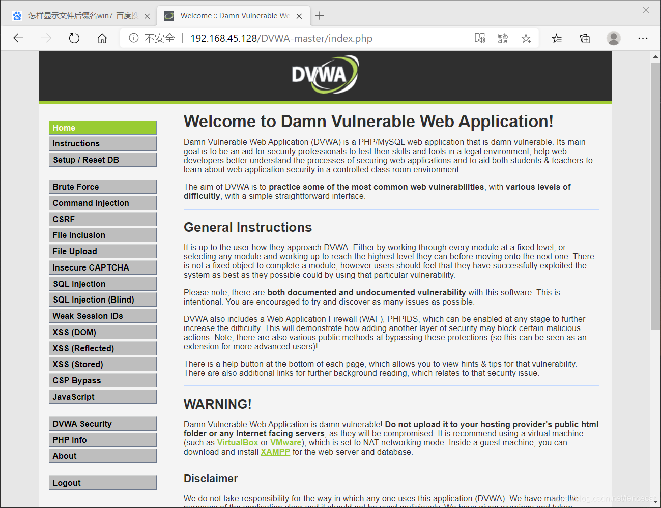The image size is (661, 508).
Task: Select the Welcome Damn Vulnerable tab
Action: 233,16
